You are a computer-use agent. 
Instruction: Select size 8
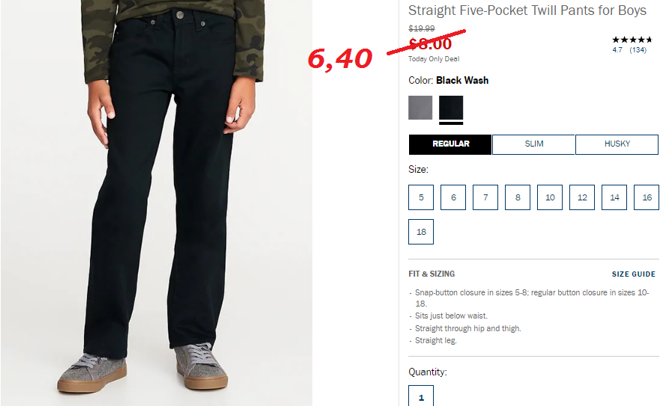[518, 197]
